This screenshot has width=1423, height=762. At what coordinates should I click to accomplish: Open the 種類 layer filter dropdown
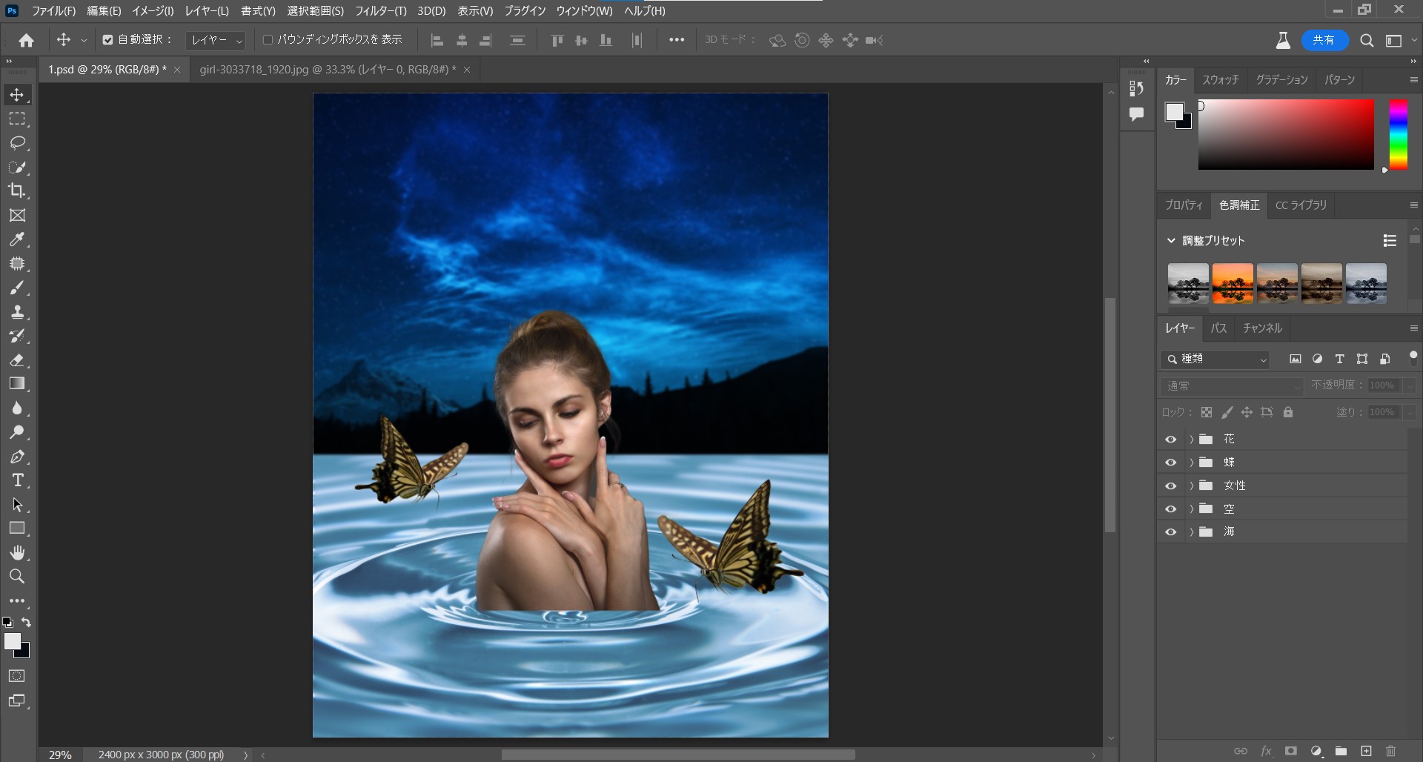click(x=1215, y=360)
